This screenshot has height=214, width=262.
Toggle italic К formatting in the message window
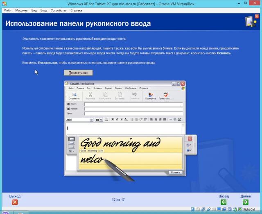click(x=117, y=119)
